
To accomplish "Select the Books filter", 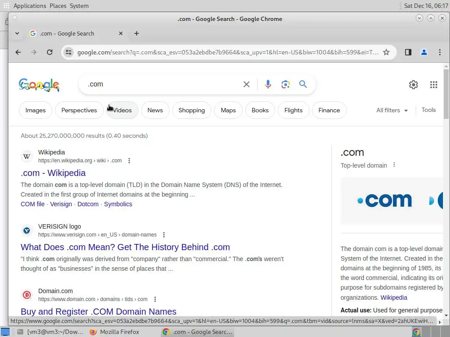I will [260, 110].
